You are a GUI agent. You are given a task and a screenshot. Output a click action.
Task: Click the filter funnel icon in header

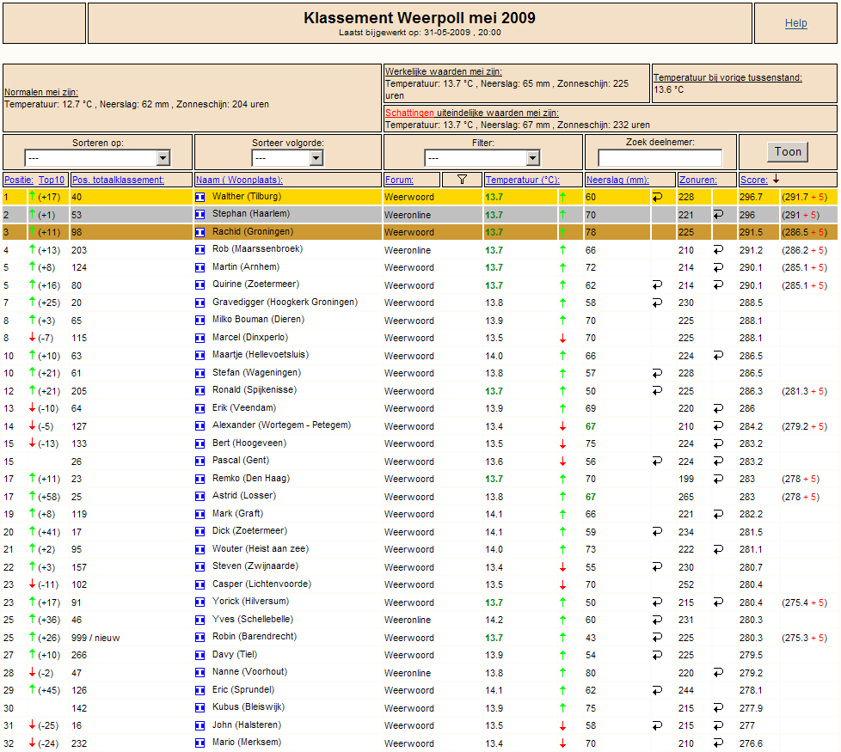tap(462, 180)
